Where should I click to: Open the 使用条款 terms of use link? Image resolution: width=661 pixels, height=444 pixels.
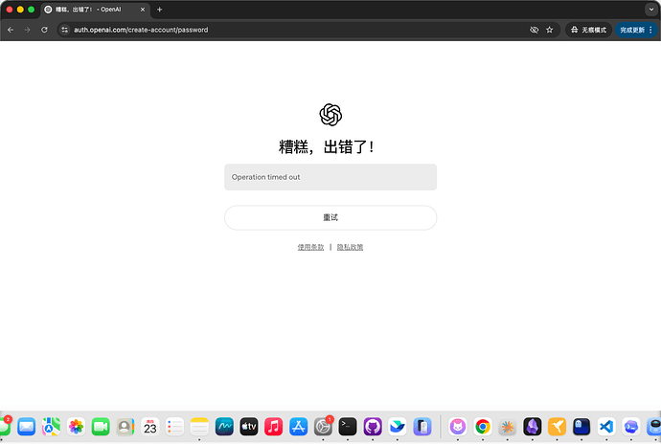click(310, 247)
